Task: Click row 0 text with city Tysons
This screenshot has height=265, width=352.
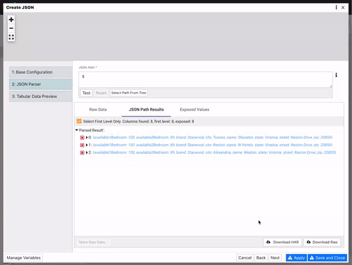Action: tap(212, 137)
